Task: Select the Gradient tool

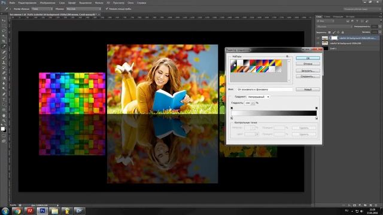Action: [x=4, y=78]
